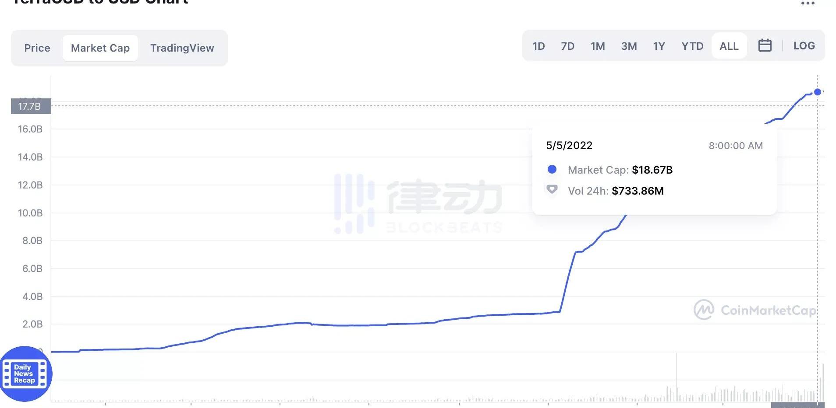
Task: Click the CoinMarketCap watermark logo
Action: coord(755,310)
